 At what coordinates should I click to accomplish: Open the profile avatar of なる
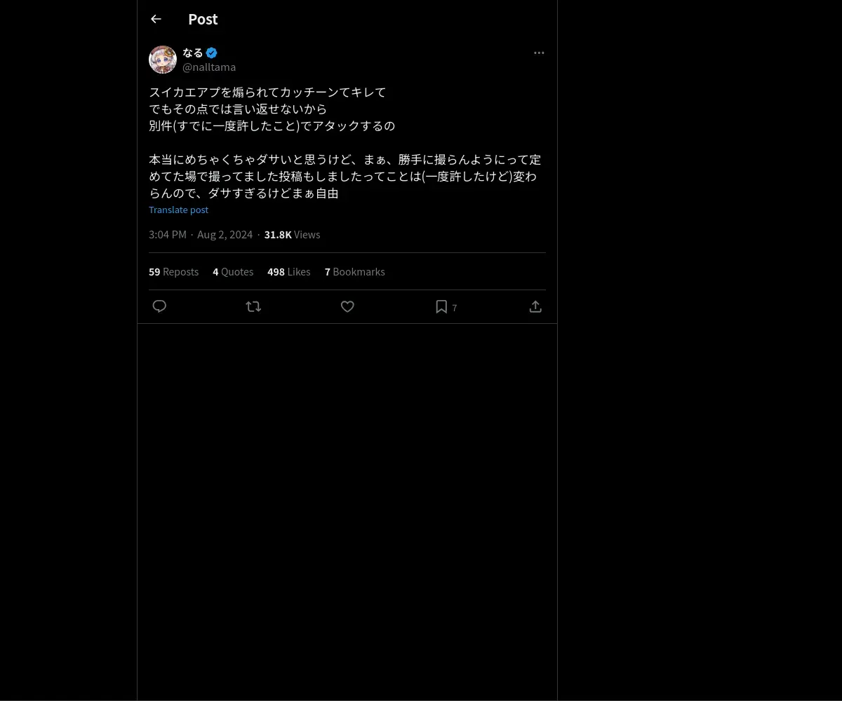pyautogui.click(x=163, y=60)
